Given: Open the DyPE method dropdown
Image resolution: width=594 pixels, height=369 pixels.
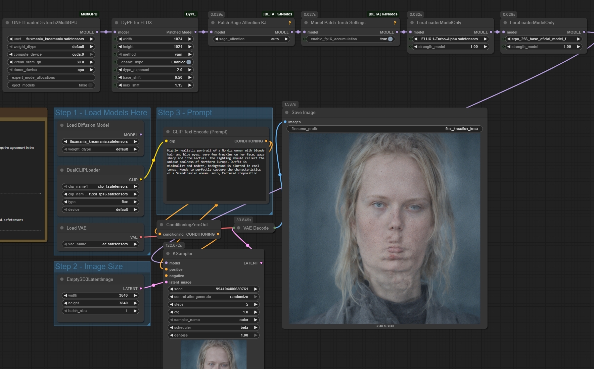Looking at the screenshot, I should 155,55.
